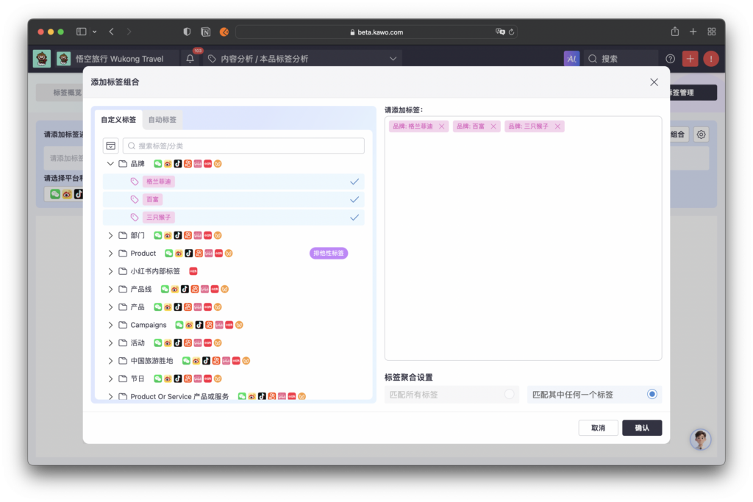Click the support avatar chat bubble
753x502 pixels.
[700, 439]
